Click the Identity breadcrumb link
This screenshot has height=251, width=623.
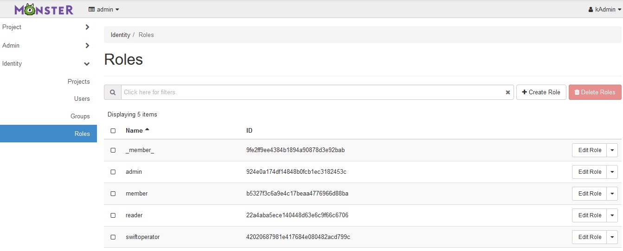click(x=121, y=35)
